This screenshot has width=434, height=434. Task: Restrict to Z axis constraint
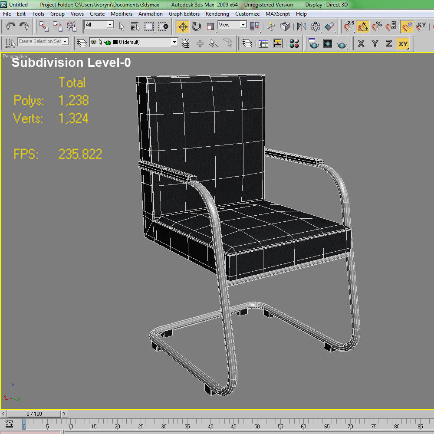tap(389, 43)
